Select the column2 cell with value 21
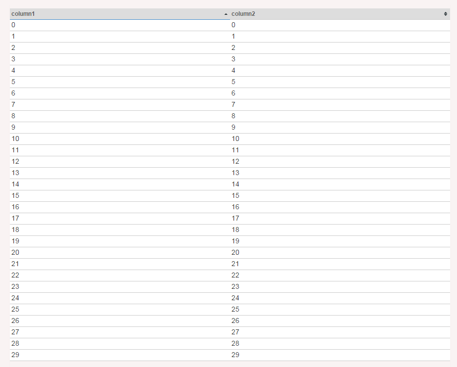Viewport: 457px width, 367px height. (340, 264)
